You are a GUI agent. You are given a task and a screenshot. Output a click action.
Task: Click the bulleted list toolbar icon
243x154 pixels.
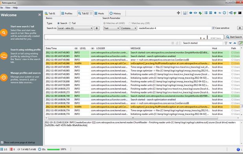point(206,13)
